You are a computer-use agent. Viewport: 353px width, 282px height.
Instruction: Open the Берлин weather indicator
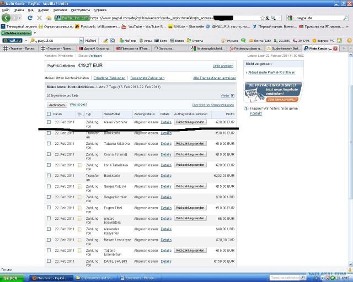[324, 40]
